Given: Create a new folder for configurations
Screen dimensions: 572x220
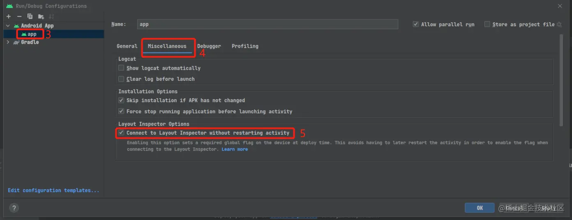Looking at the screenshot, I should click(x=41, y=16).
